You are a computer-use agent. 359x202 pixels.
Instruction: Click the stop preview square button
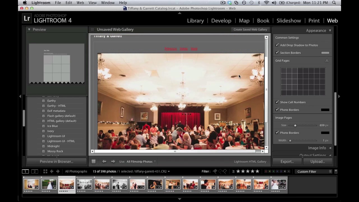94,162
